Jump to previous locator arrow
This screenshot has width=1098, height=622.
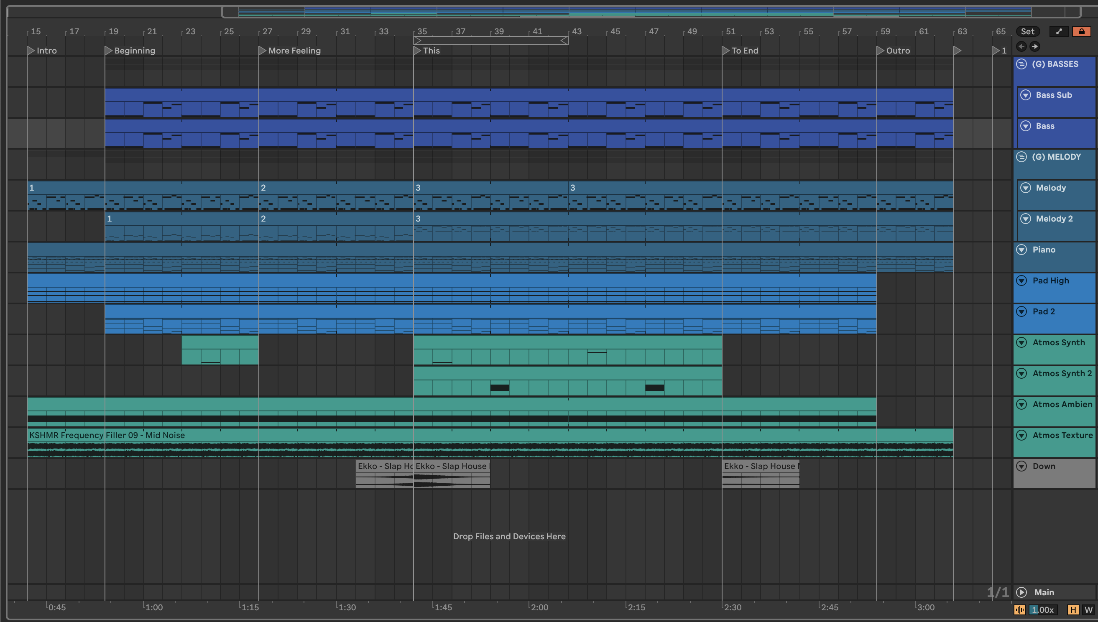click(x=1021, y=46)
